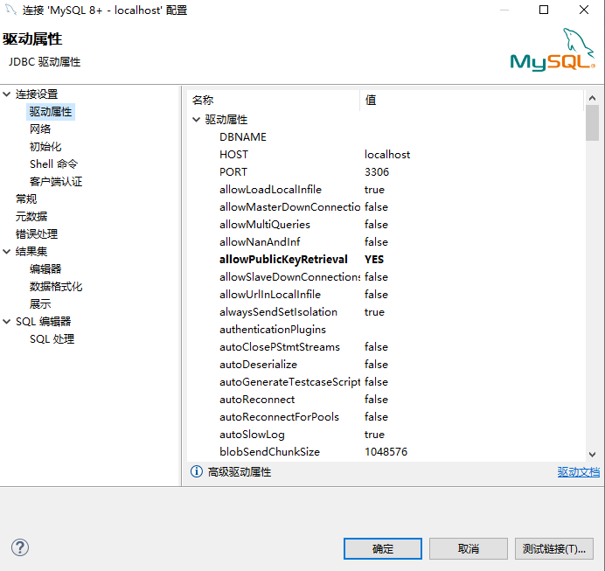
Task: Select the 结果集 tree label
Action: (x=31, y=252)
